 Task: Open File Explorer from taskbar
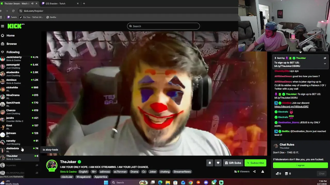pyautogui.click(x=168, y=182)
